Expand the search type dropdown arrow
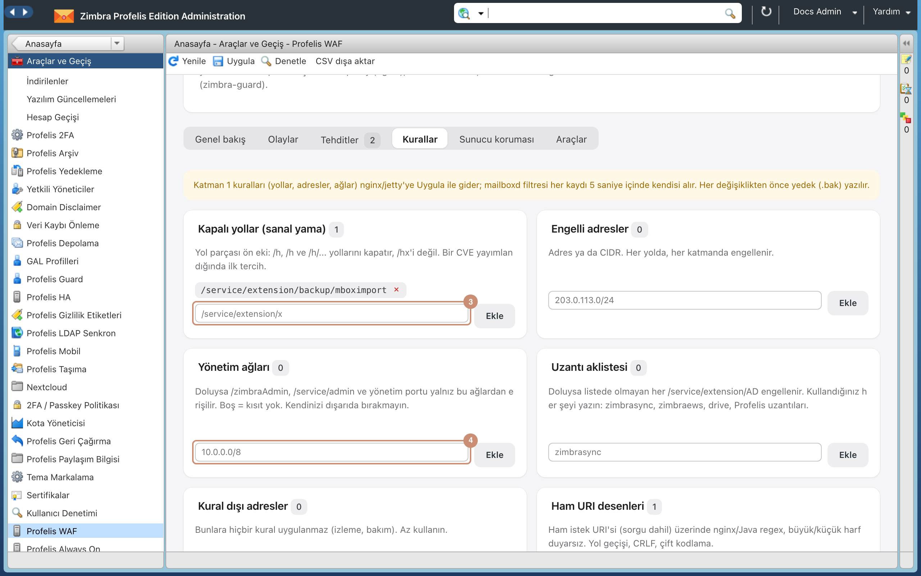921x576 pixels. point(481,13)
